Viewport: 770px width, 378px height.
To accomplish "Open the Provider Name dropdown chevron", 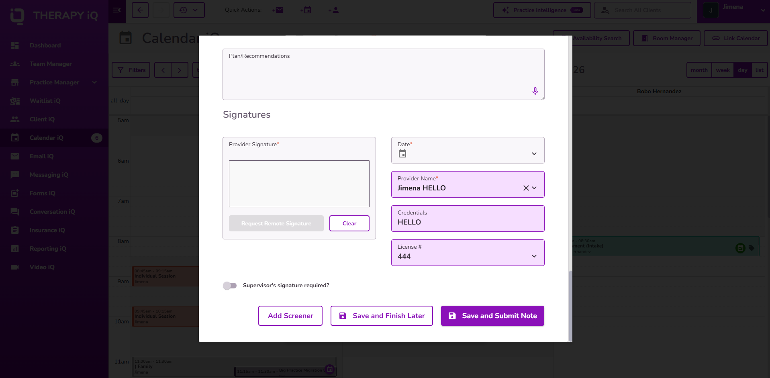I will click(x=535, y=188).
